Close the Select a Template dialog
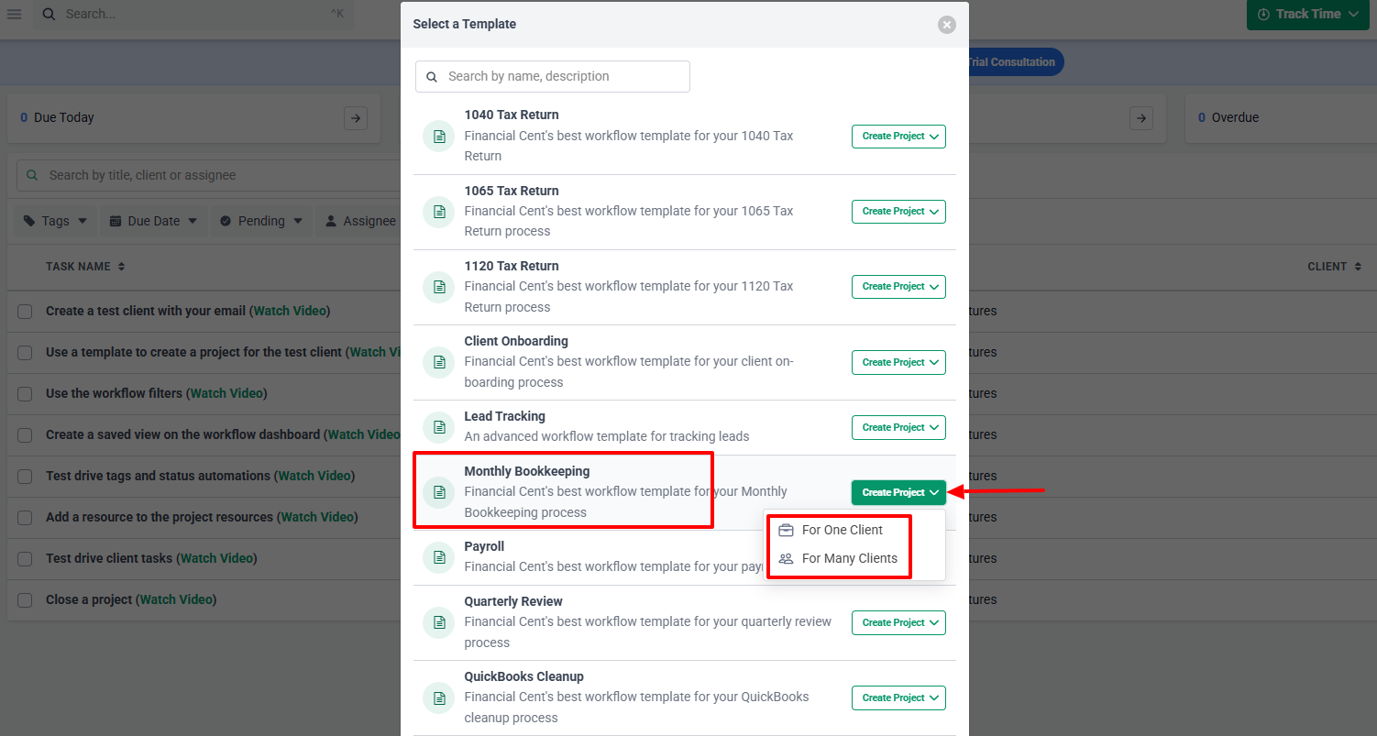1377x736 pixels. pos(947,25)
